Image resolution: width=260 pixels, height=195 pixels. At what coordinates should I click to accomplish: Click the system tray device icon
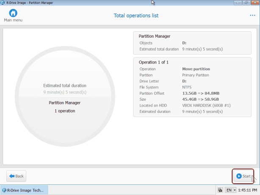[220, 190]
